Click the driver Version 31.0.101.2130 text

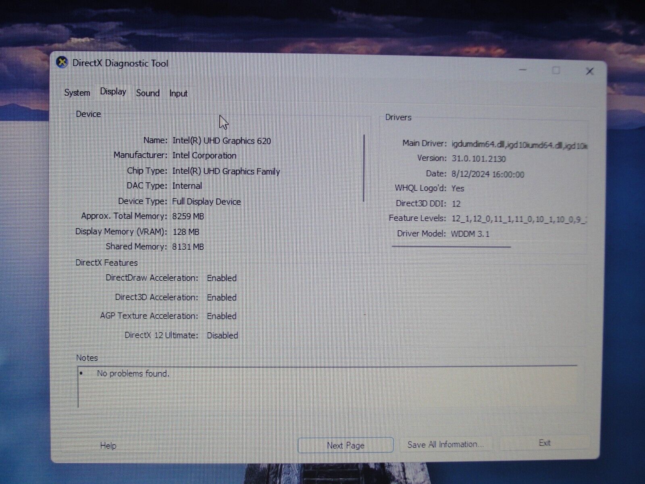click(x=479, y=159)
